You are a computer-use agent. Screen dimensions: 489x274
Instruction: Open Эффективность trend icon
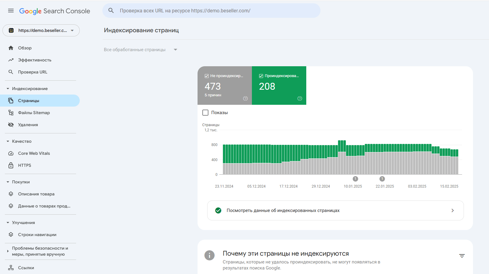coord(11,60)
